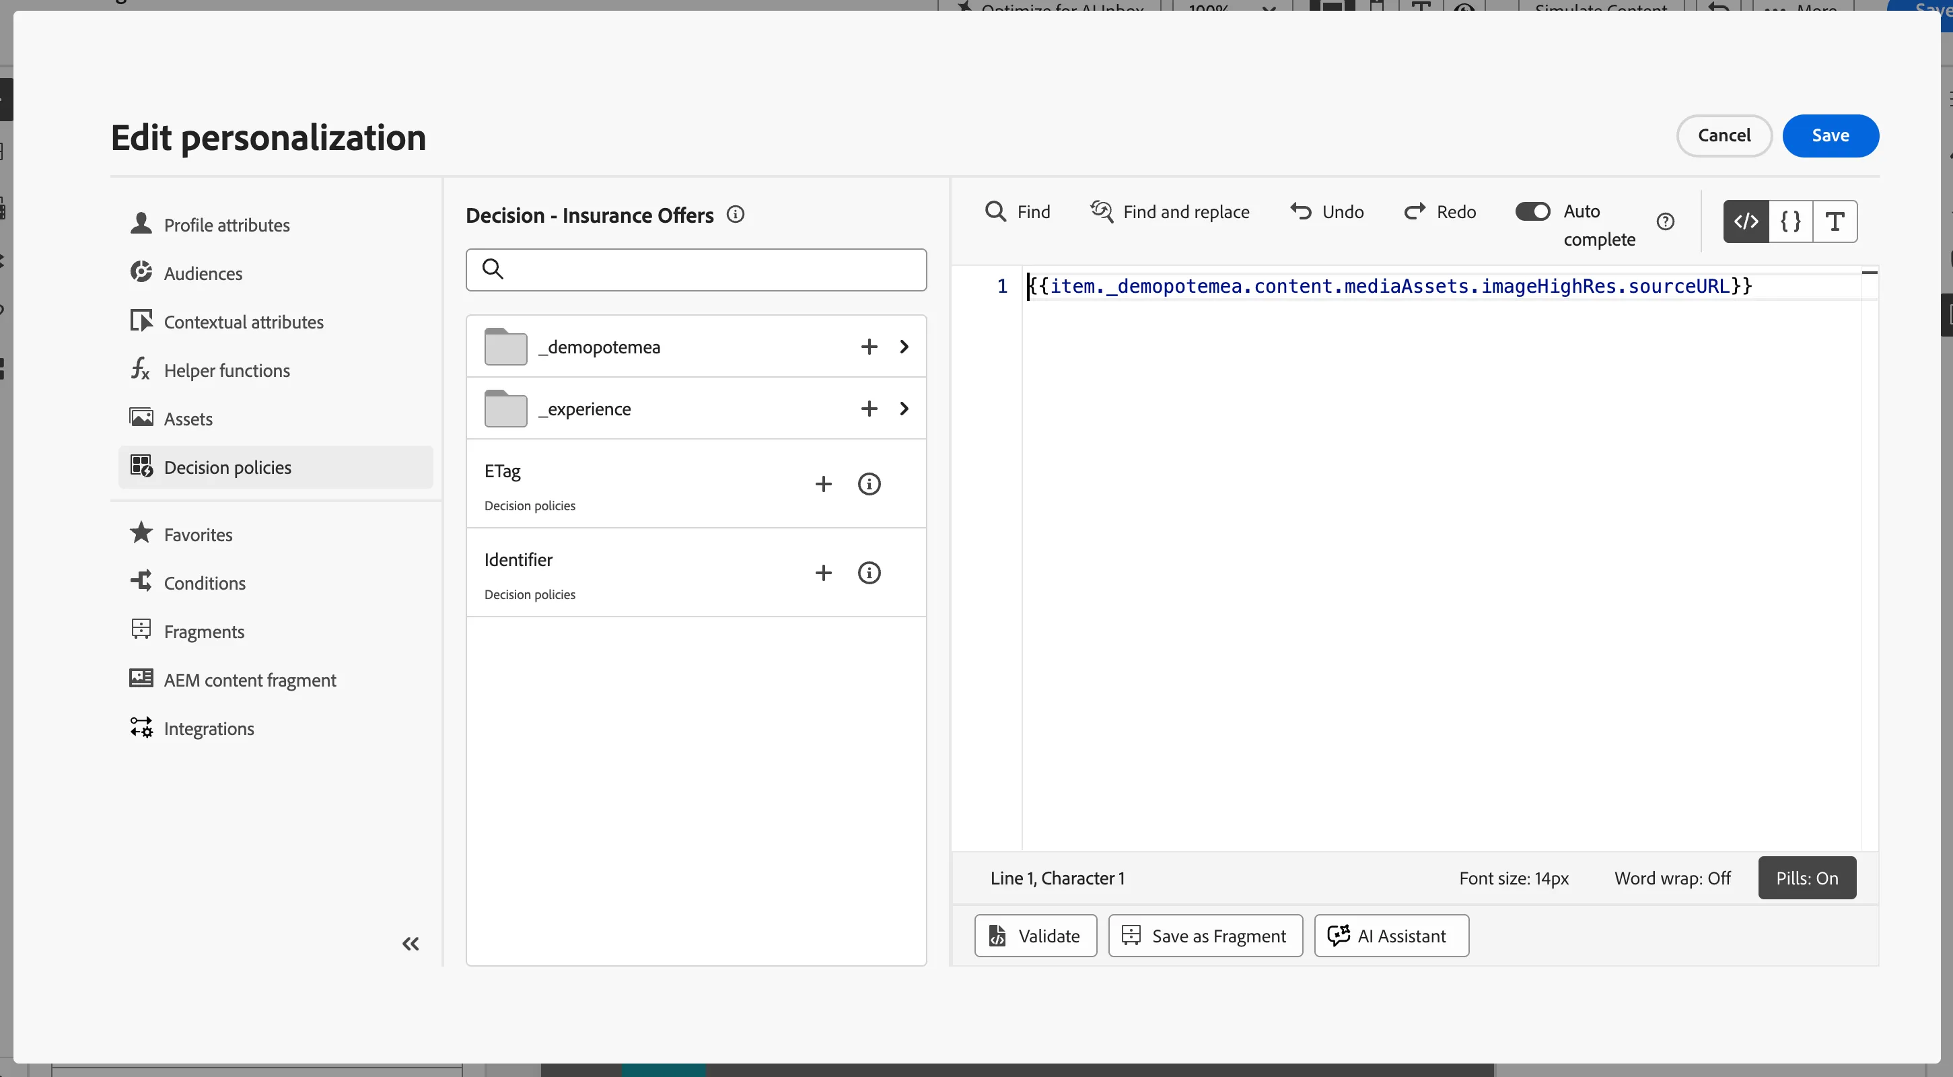Switch to curly braces mode icon
Viewport: 1953px width, 1077px height.
tap(1791, 221)
